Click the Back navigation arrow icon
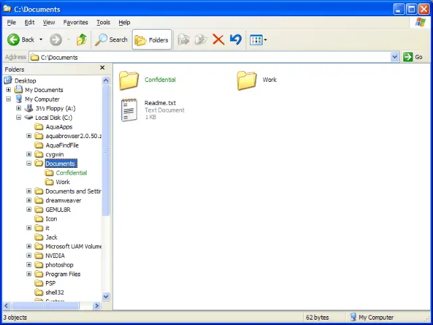 click(14, 40)
